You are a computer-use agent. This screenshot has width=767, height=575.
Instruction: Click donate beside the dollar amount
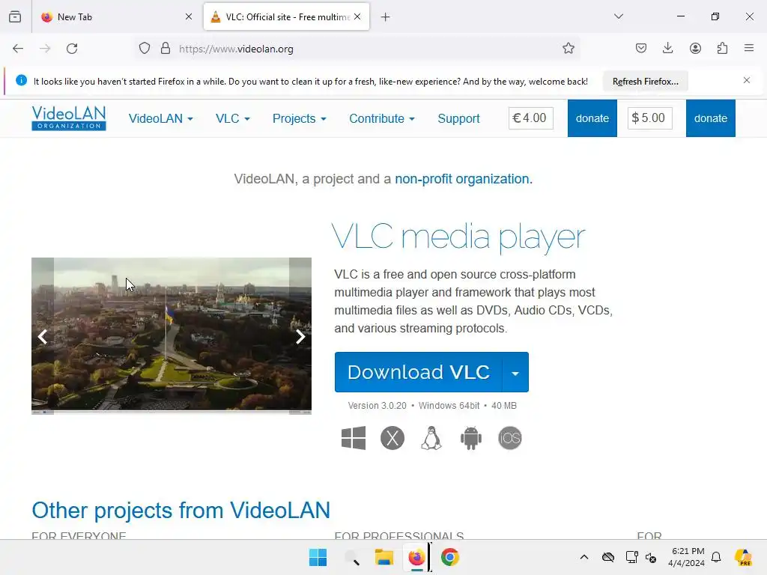pyautogui.click(x=710, y=118)
